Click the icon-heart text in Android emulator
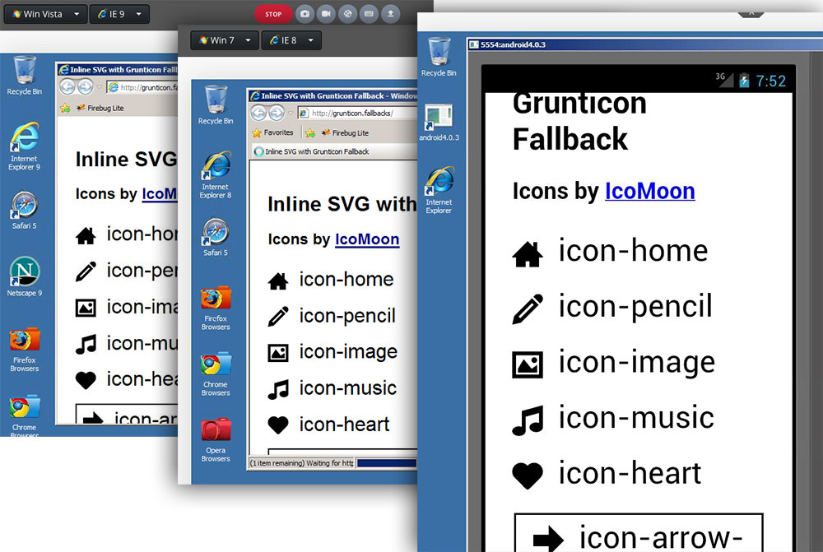Screen dimensions: 823x552 click(x=630, y=473)
